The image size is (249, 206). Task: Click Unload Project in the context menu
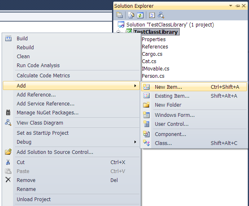(x=34, y=199)
